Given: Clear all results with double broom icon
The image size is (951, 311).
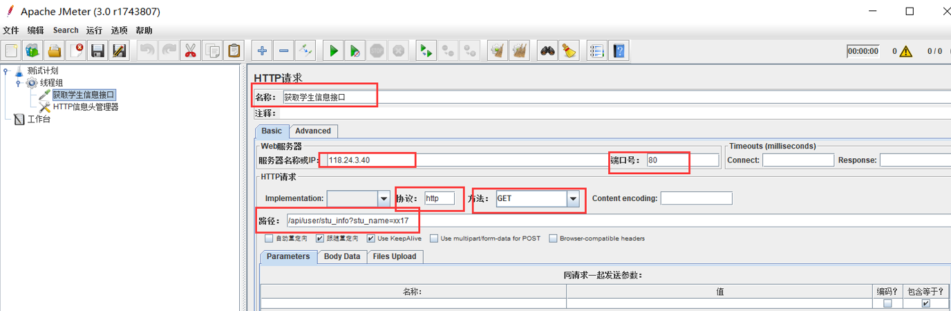Looking at the screenshot, I should [519, 50].
